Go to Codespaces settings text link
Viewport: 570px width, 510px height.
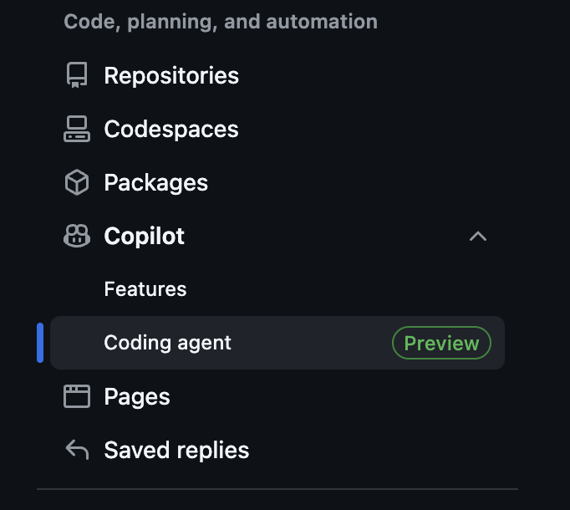[171, 130]
